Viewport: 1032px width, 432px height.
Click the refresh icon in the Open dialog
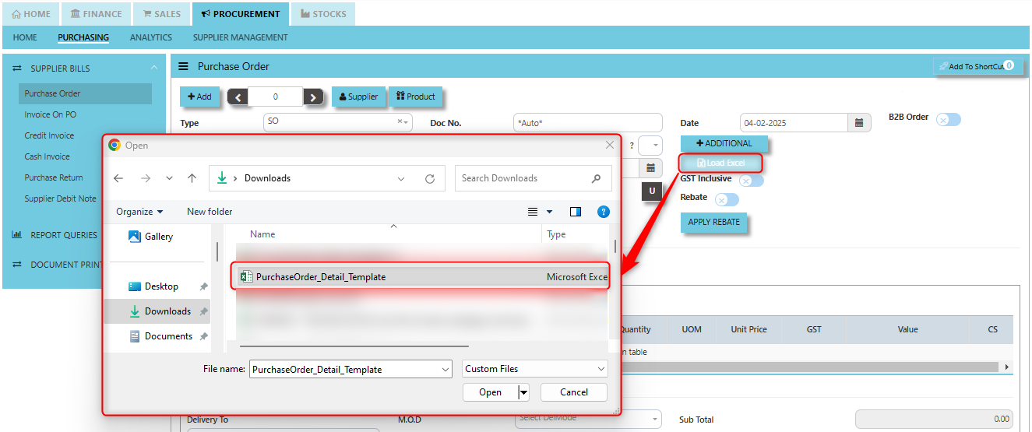point(429,178)
